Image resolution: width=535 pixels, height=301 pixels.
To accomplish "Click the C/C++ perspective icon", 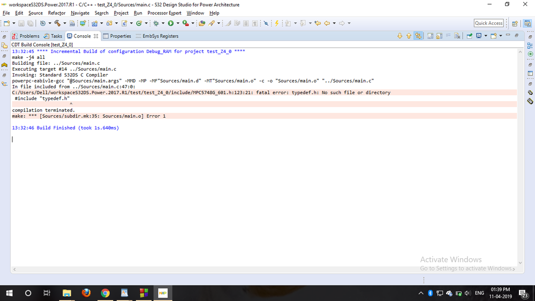I will click(x=528, y=23).
